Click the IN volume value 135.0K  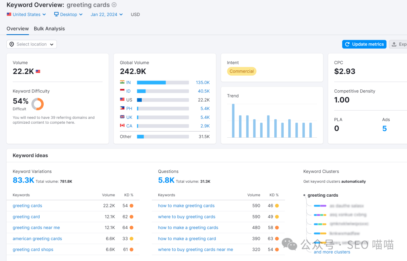tap(203, 82)
